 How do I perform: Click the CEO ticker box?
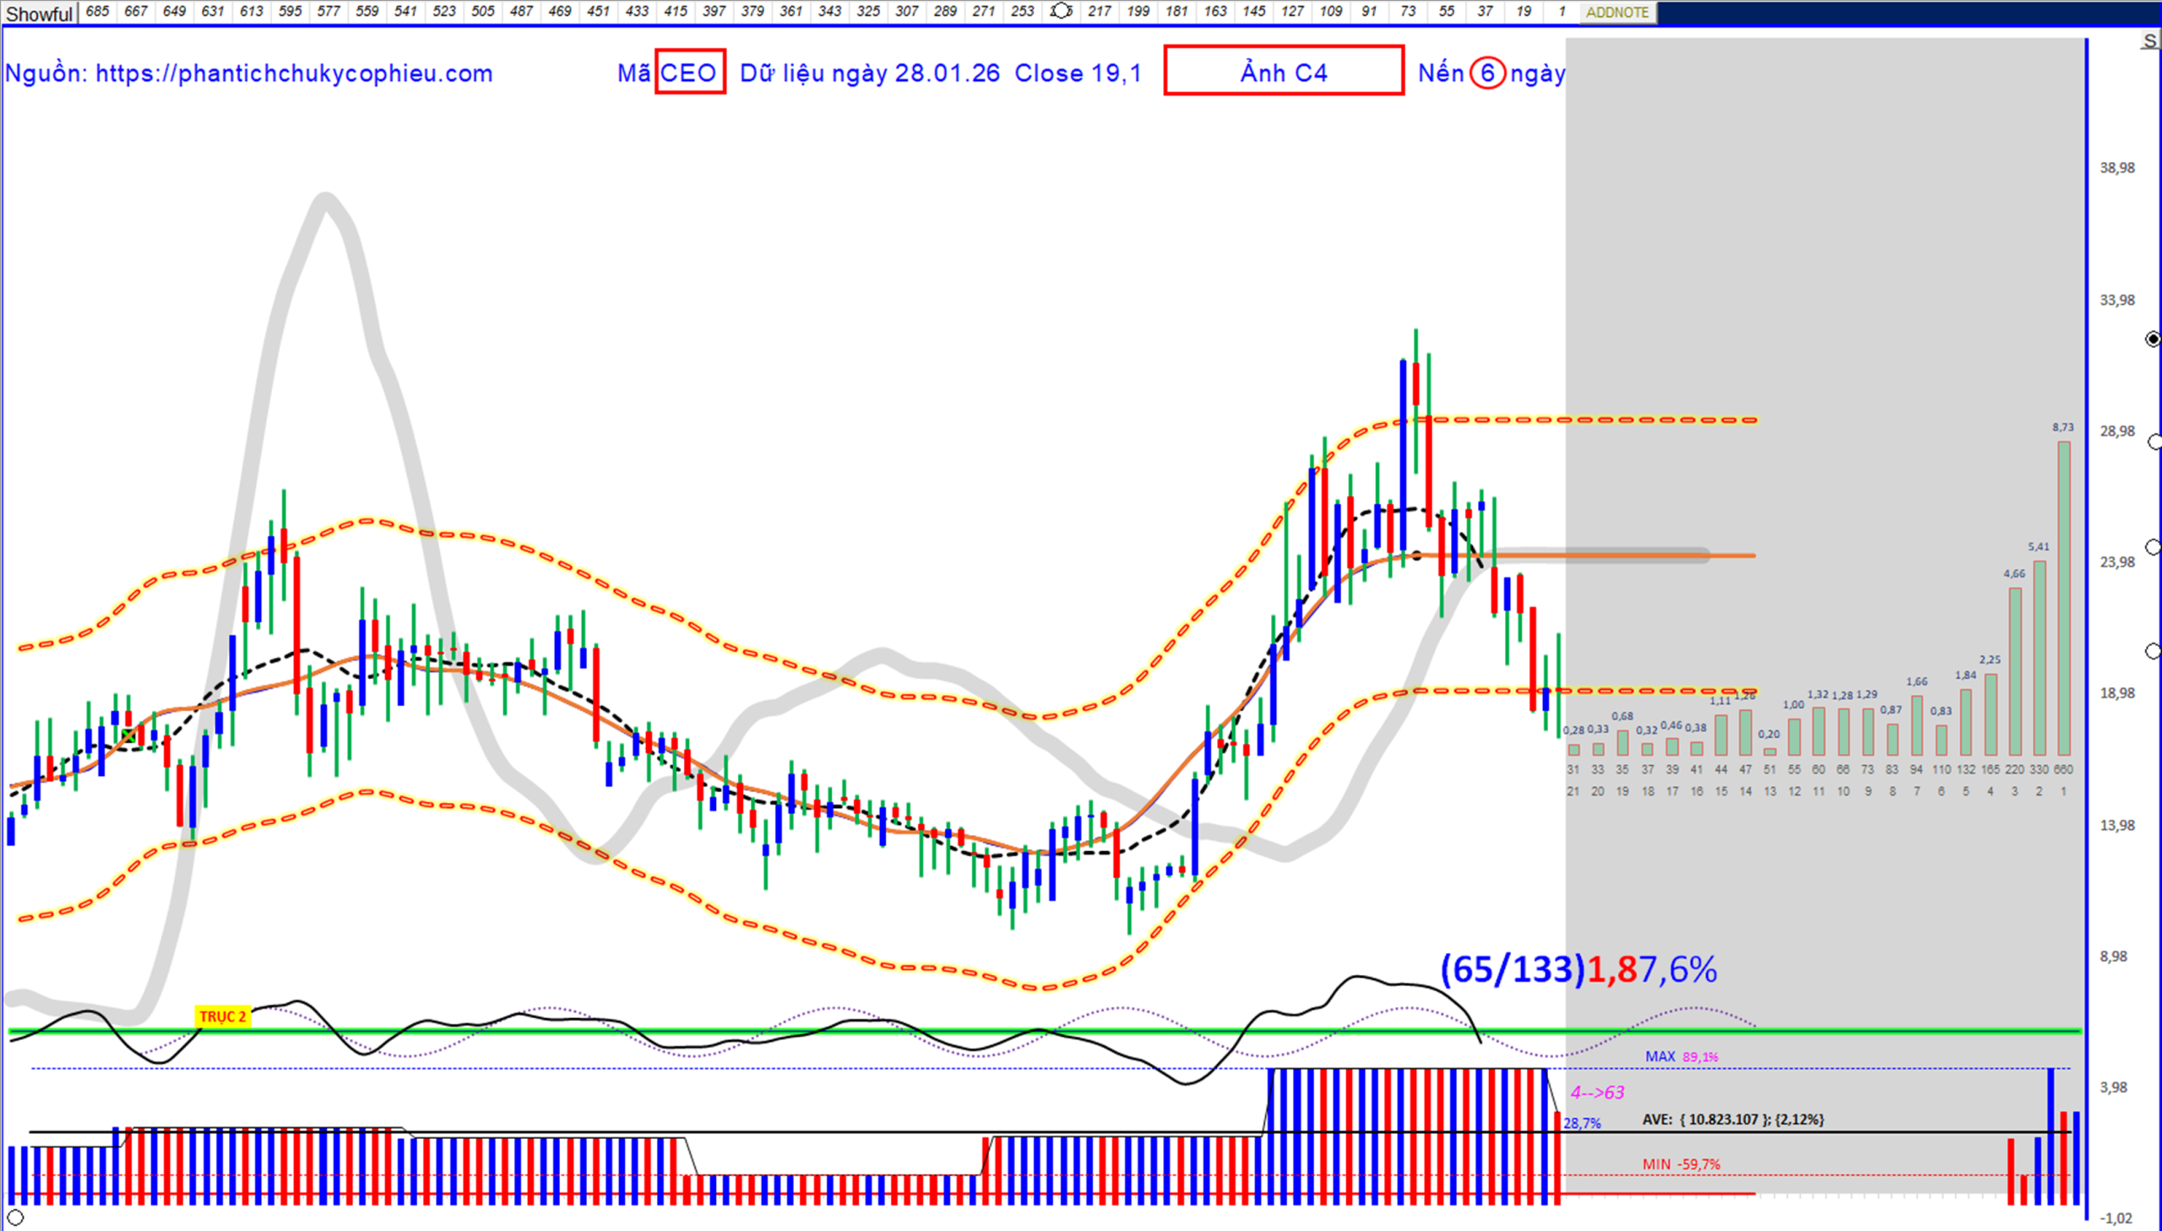tap(689, 73)
